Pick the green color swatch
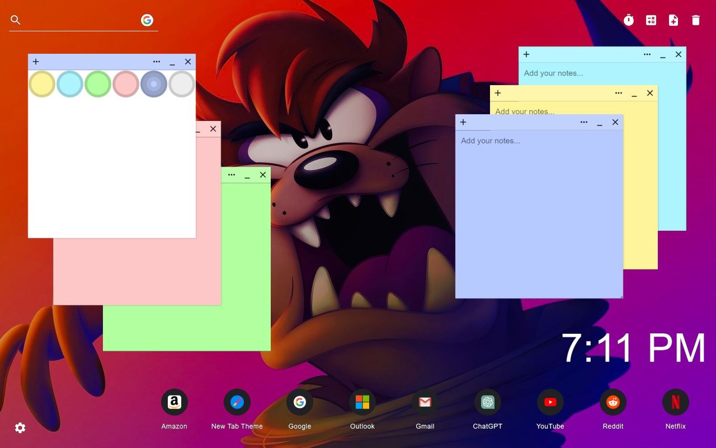 point(98,84)
